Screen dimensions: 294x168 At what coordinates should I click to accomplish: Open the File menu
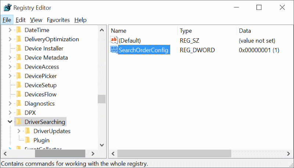7,20
